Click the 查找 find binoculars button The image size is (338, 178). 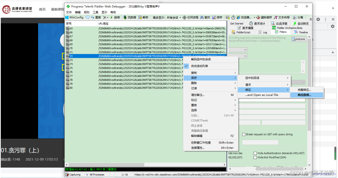[x=205, y=17]
